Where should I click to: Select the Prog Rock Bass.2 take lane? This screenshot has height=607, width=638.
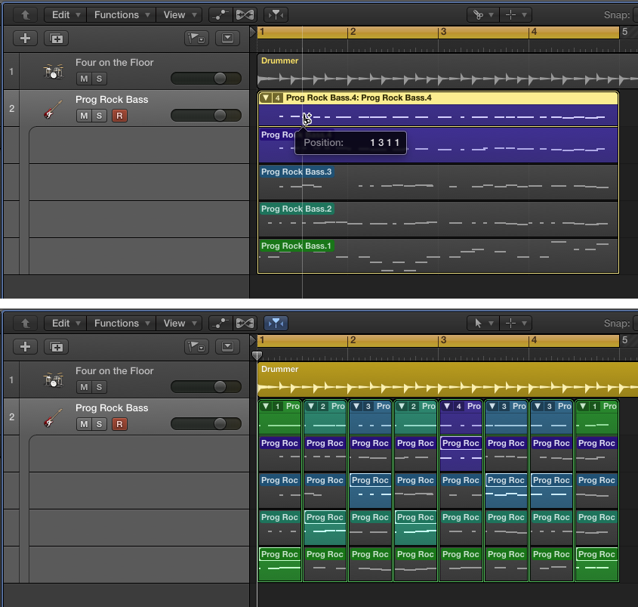(x=438, y=219)
